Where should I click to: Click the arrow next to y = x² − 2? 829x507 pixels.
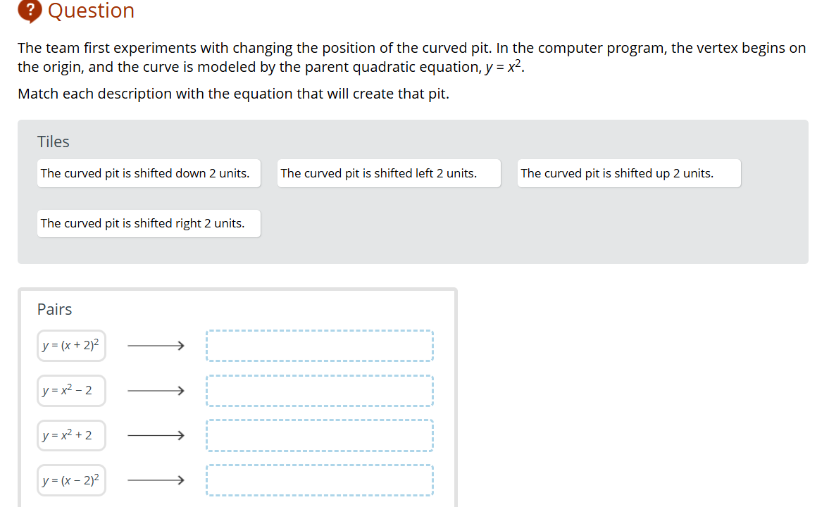click(156, 391)
